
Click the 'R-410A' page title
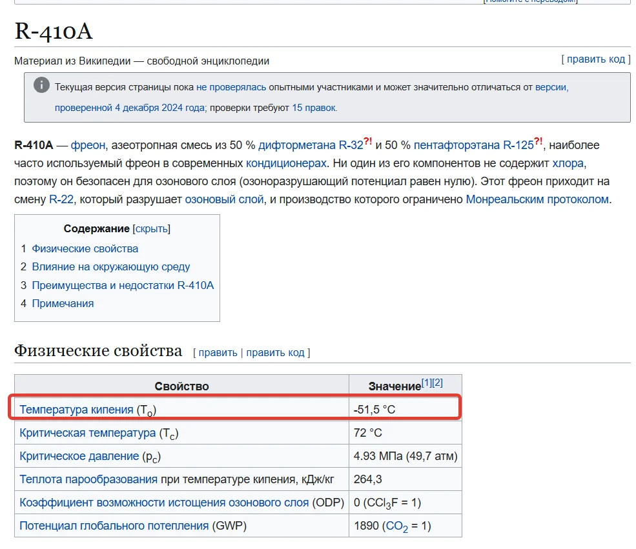pos(54,31)
